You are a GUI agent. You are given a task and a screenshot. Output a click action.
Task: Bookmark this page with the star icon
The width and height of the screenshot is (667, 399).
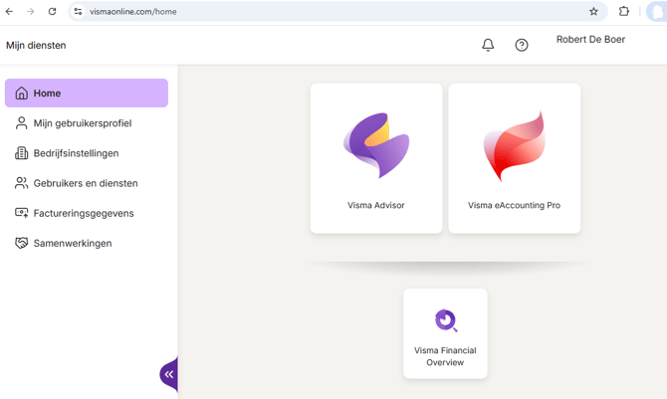[594, 12]
